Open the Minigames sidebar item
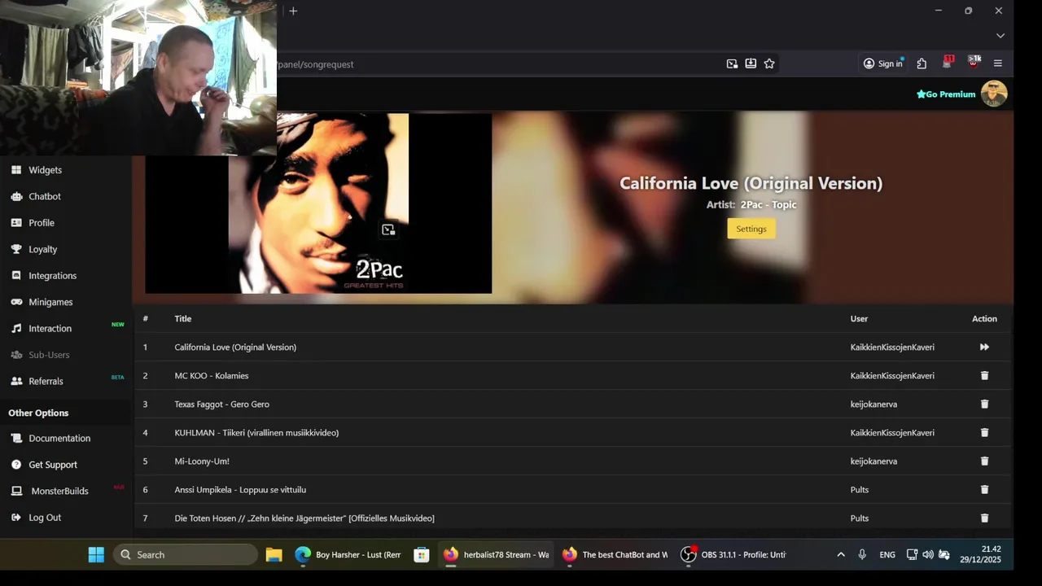The height and width of the screenshot is (586, 1042). click(x=50, y=302)
